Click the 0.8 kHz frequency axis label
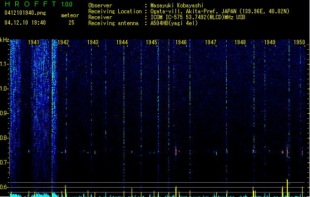The height and width of the screenshot is (197, 310). [x=4, y=138]
